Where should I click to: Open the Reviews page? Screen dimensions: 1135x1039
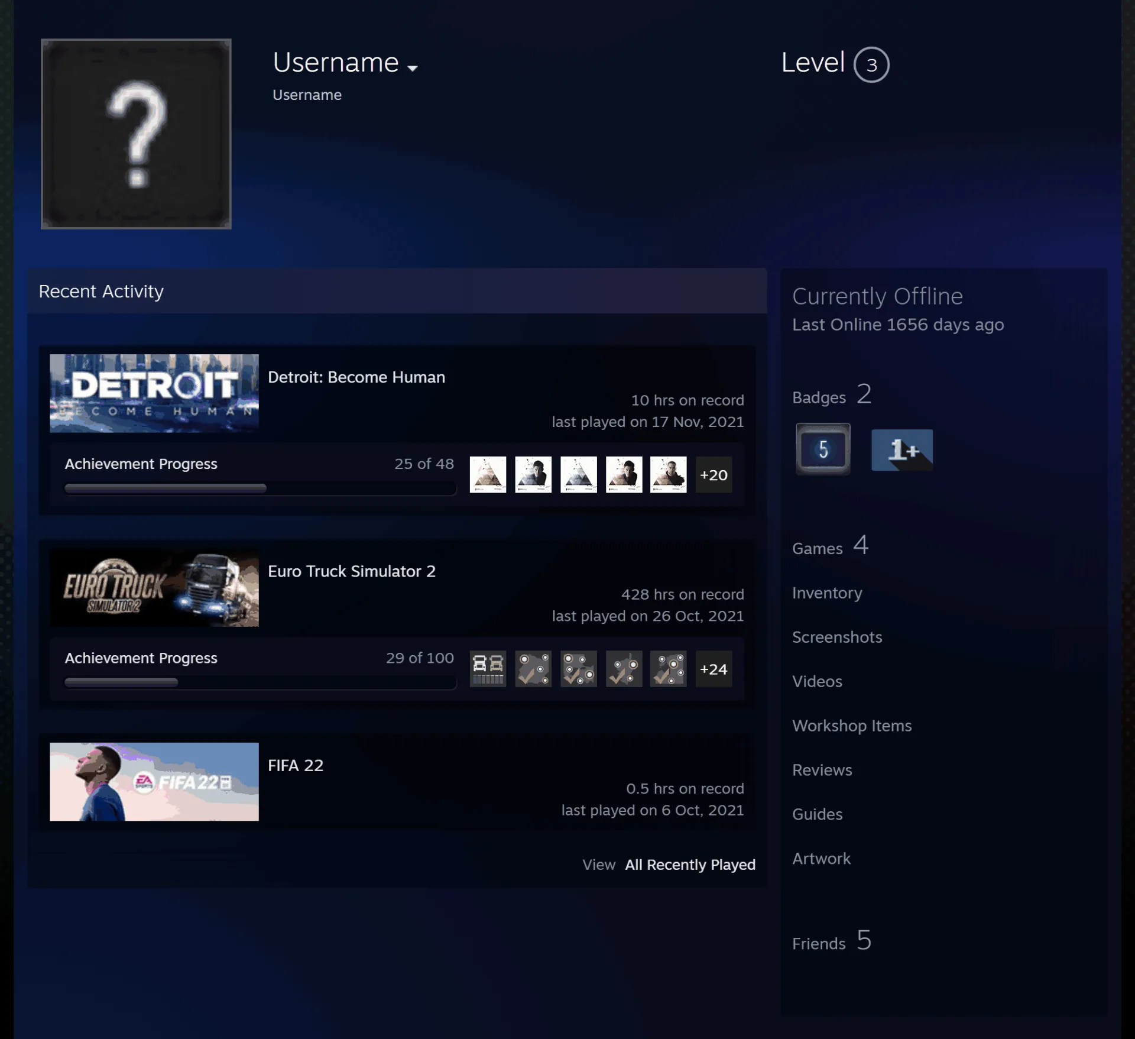(822, 770)
